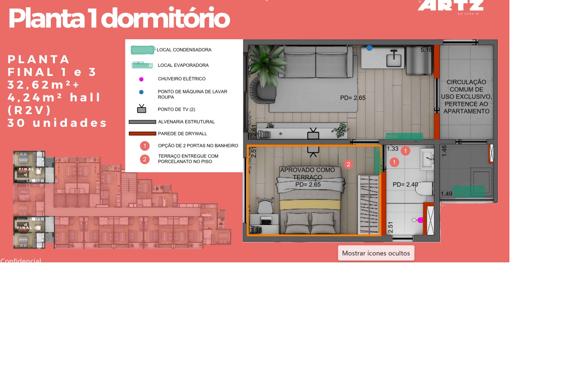Click the Planta 1 dormitório title
Viewport: 572px width, 383px height.
point(119,18)
